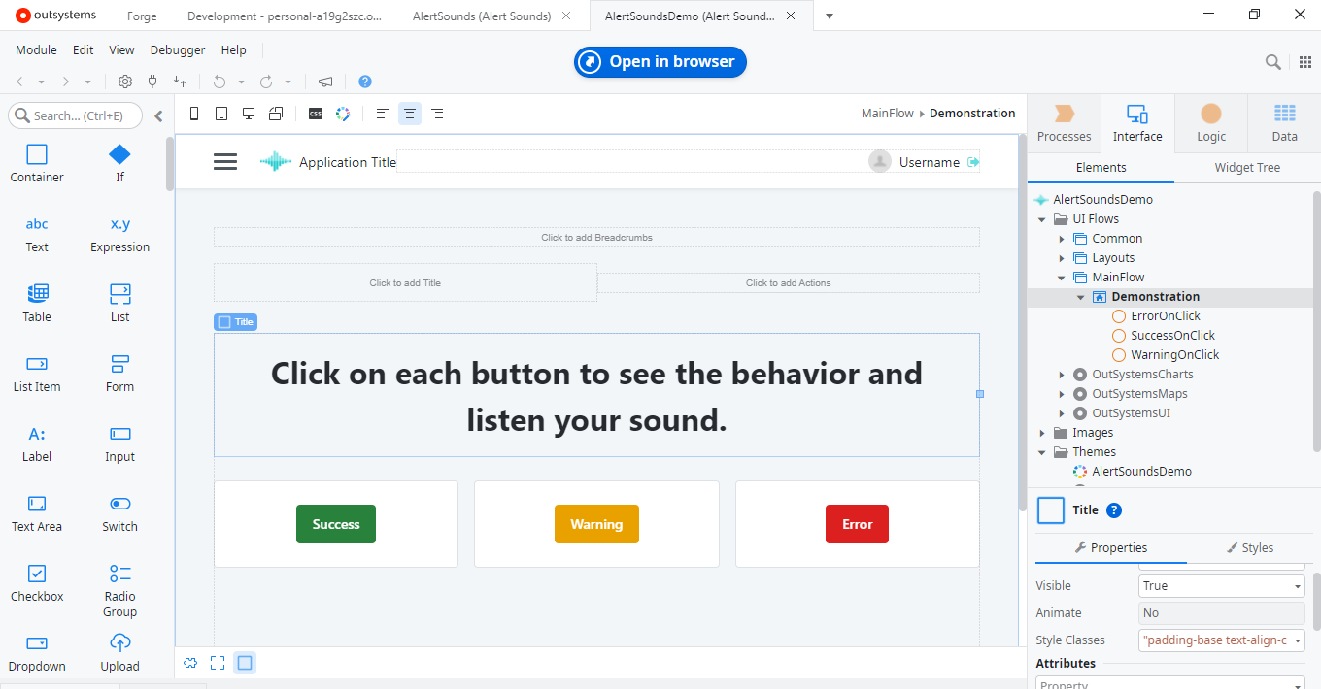Select the ErrorOnClick action in tree
The image size is (1321, 689).
[x=1166, y=316]
